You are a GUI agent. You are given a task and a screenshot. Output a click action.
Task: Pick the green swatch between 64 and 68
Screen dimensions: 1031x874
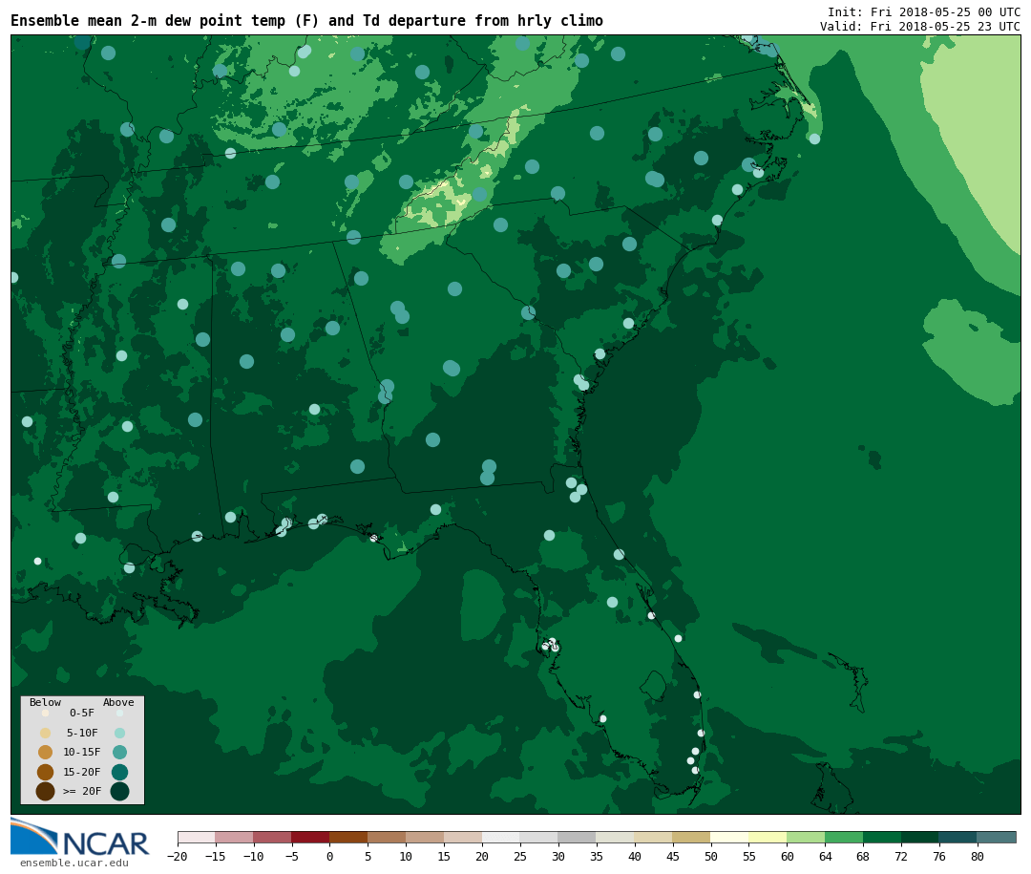844,837
